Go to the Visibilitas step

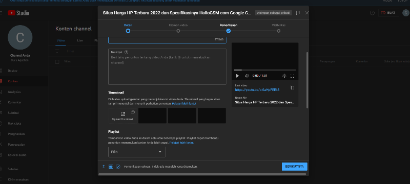278,29
